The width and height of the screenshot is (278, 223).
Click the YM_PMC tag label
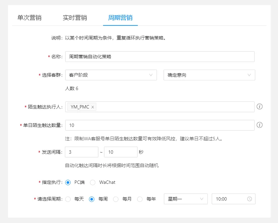pyautogui.click(x=80, y=107)
